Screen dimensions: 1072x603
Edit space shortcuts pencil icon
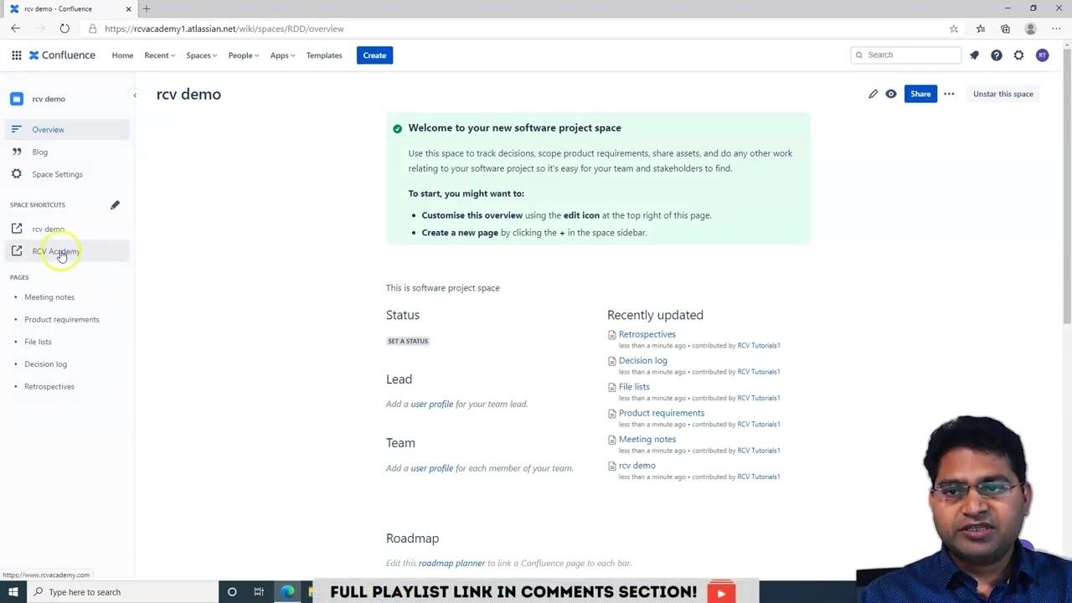coord(115,205)
